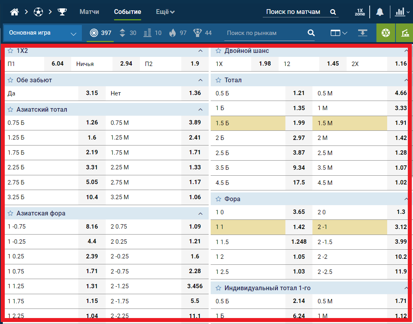Open the Ещё menu
The image size is (413, 324).
(x=165, y=12)
